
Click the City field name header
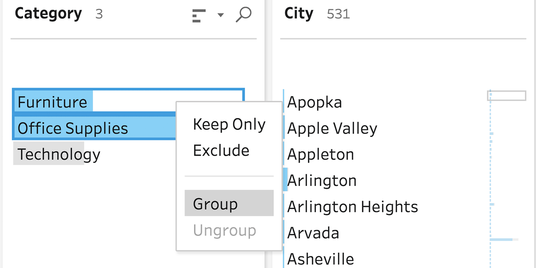coord(299,14)
